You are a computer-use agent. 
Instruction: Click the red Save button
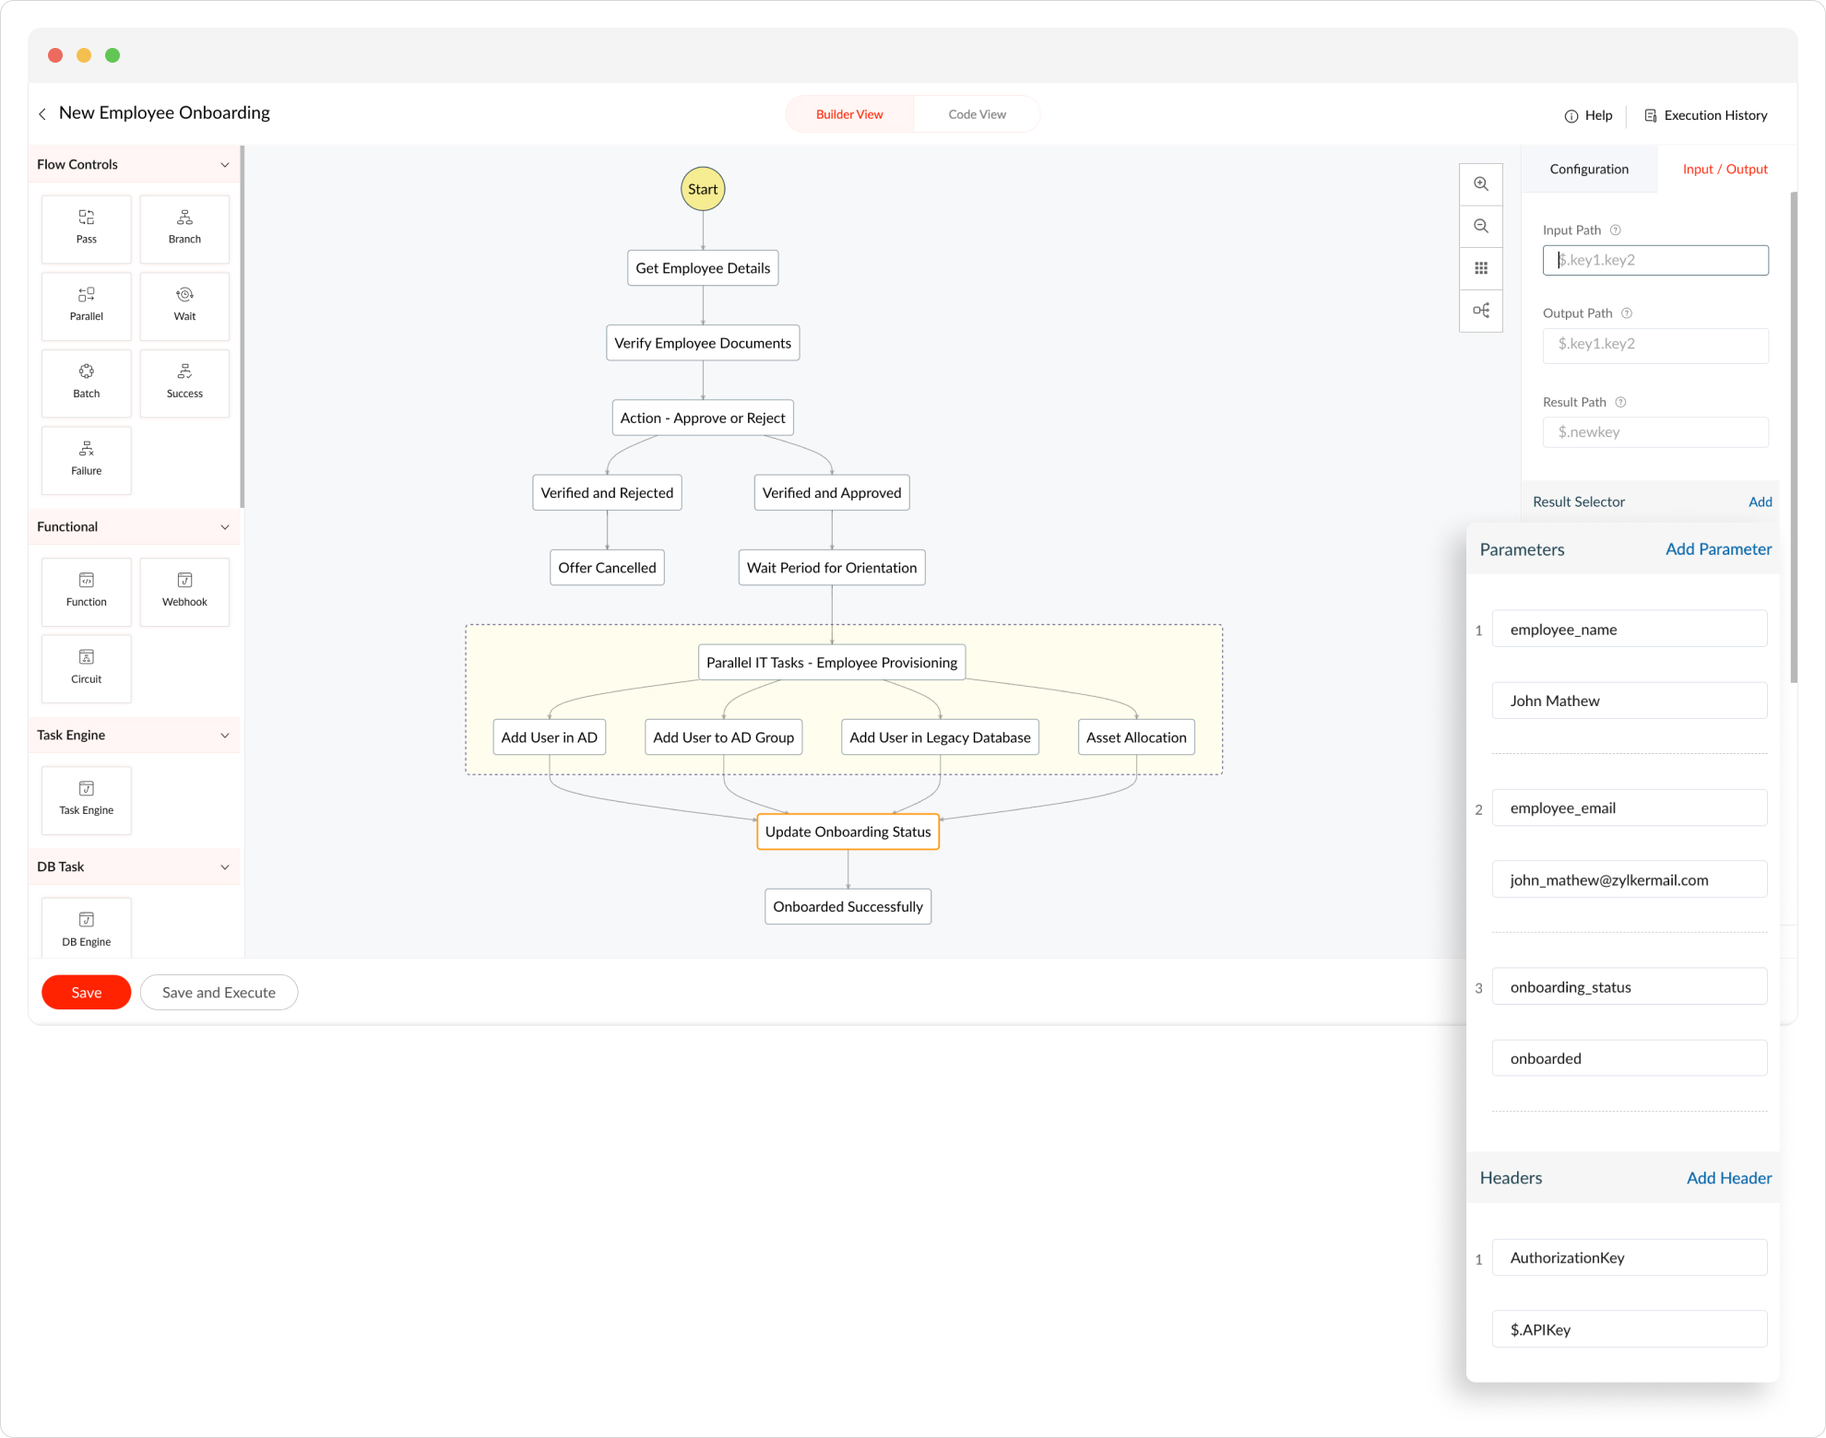coord(86,992)
